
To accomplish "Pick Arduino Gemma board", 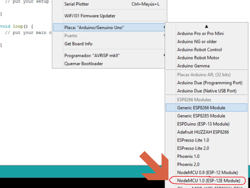I will click(x=206, y=66).
